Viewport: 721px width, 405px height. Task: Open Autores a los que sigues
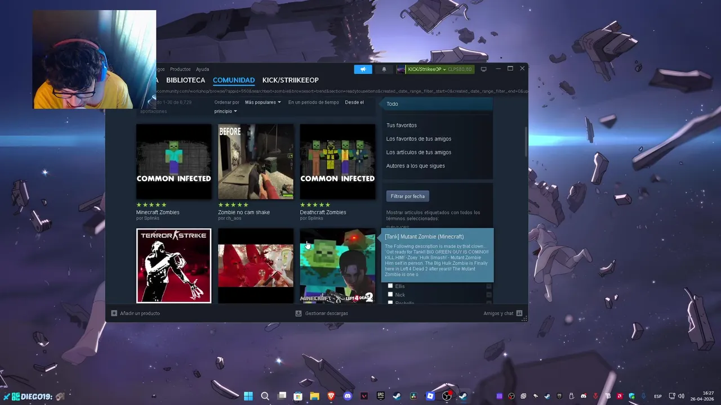(x=416, y=166)
